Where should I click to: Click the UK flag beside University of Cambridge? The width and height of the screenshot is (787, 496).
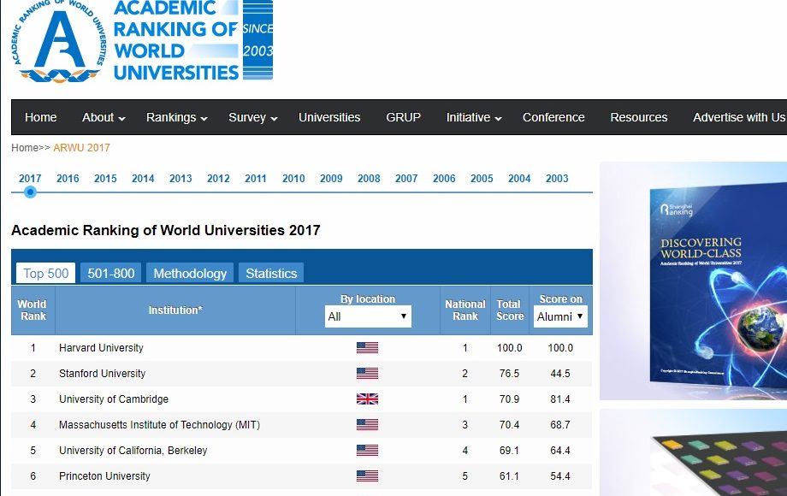coord(367,399)
